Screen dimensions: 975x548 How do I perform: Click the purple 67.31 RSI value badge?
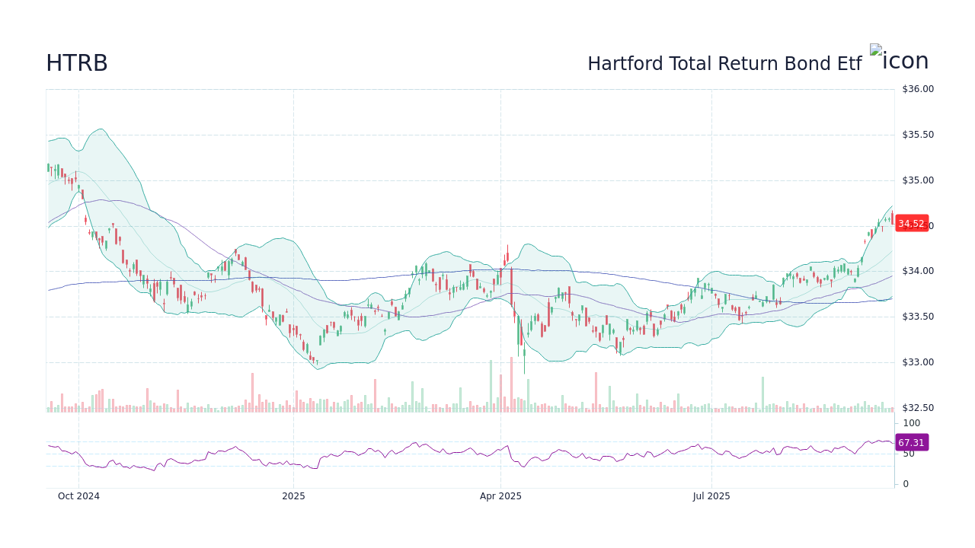912,442
